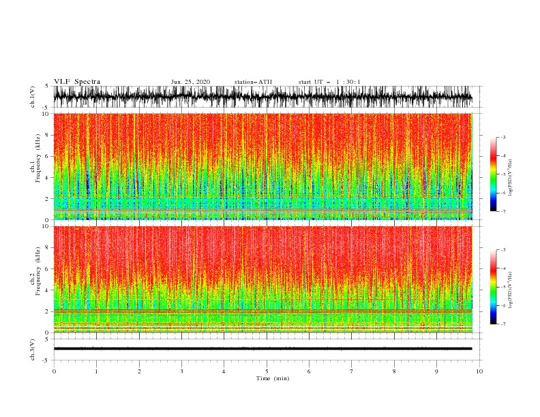Click the "-3" tick on ch.2 color bar
This screenshot has width=540, height=417.
point(502,250)
